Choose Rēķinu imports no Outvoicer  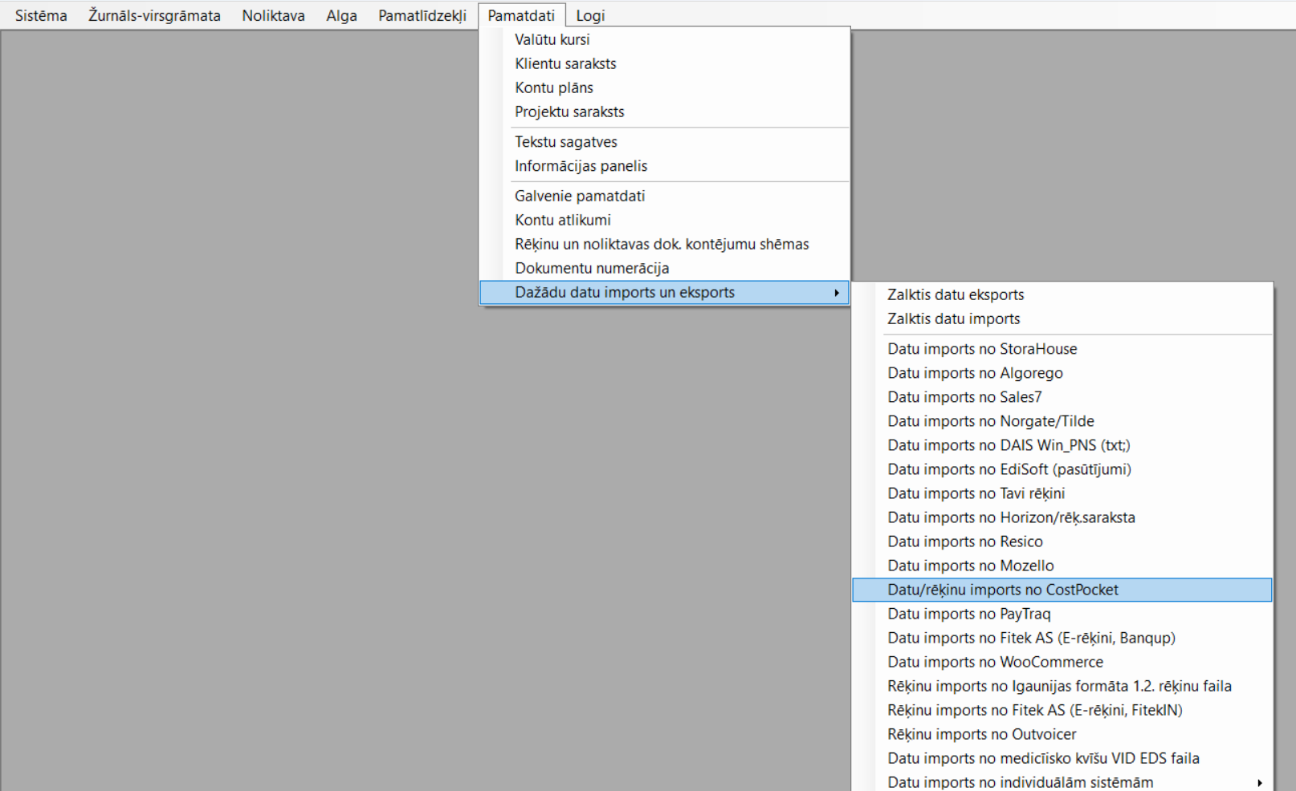click(x=1062, y=734)
